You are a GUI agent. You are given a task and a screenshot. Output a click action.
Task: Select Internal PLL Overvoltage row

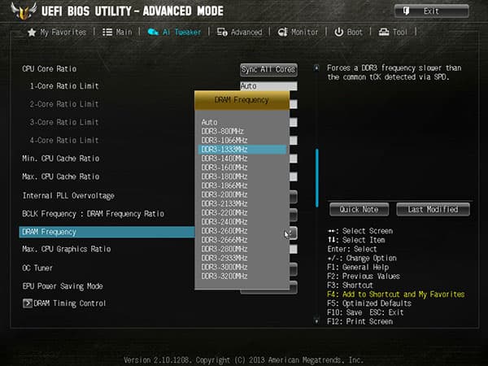(x=68, y=195)
